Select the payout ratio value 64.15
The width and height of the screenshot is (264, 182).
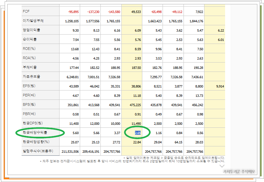179,142
